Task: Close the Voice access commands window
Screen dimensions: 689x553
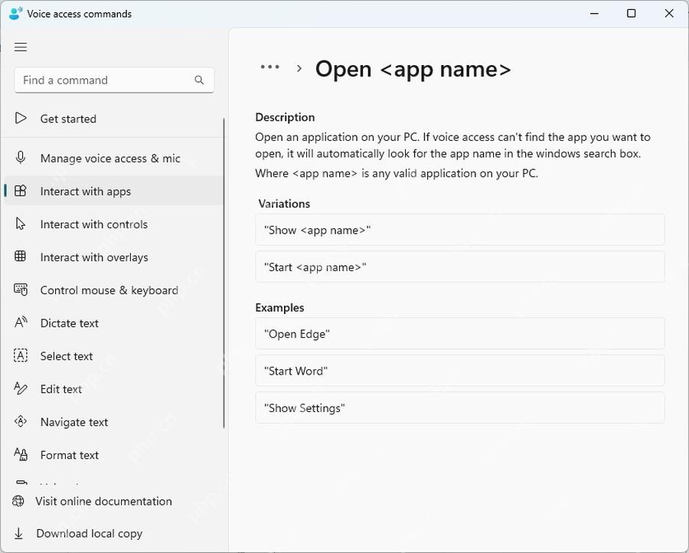Action: [x=669, y=14]
